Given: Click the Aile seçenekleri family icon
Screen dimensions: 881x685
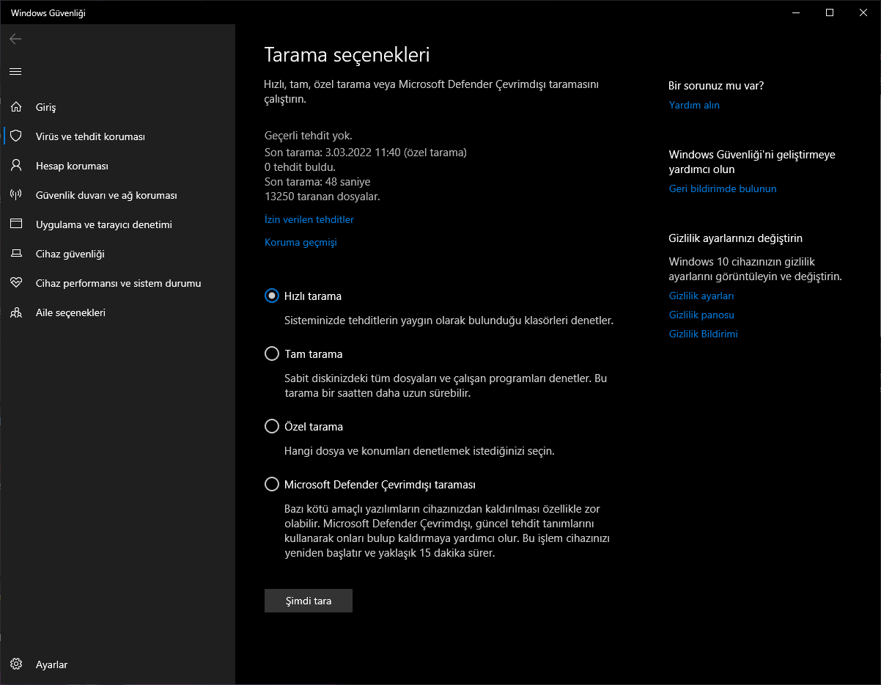Looking at the screenshot, I should click(x=16, y=312).
